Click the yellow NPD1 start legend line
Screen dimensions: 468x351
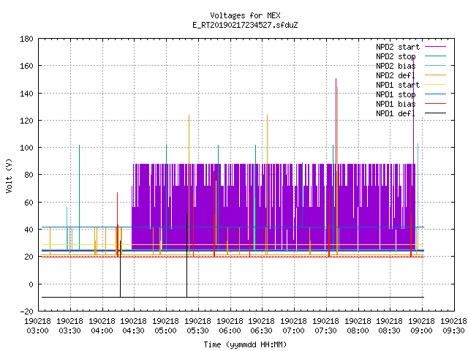[436, 85]
